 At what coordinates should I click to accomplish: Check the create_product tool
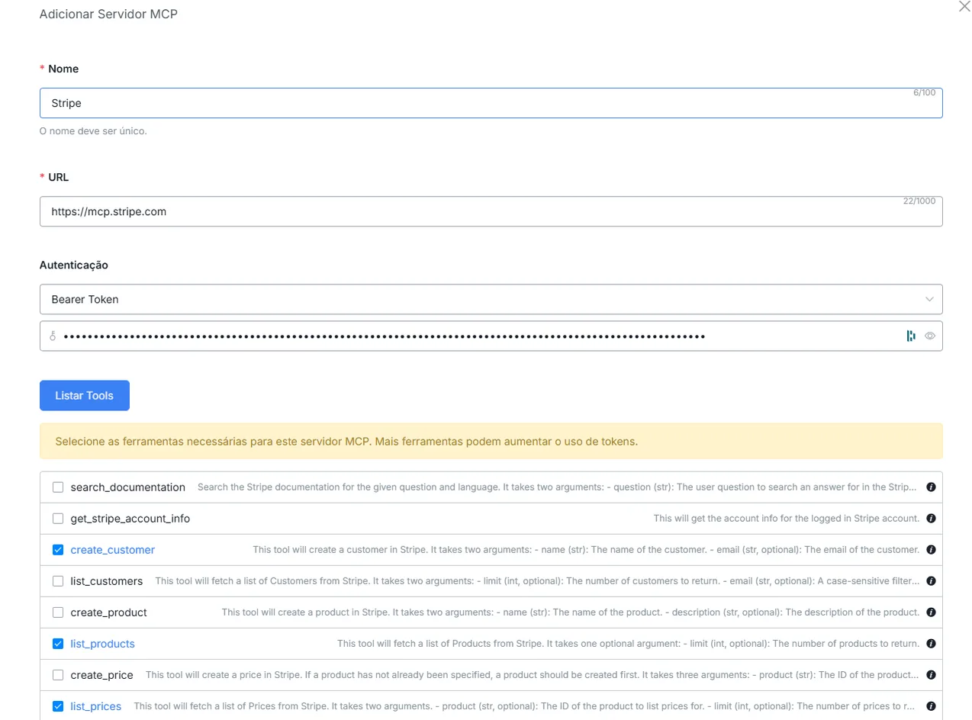[58, 612]
